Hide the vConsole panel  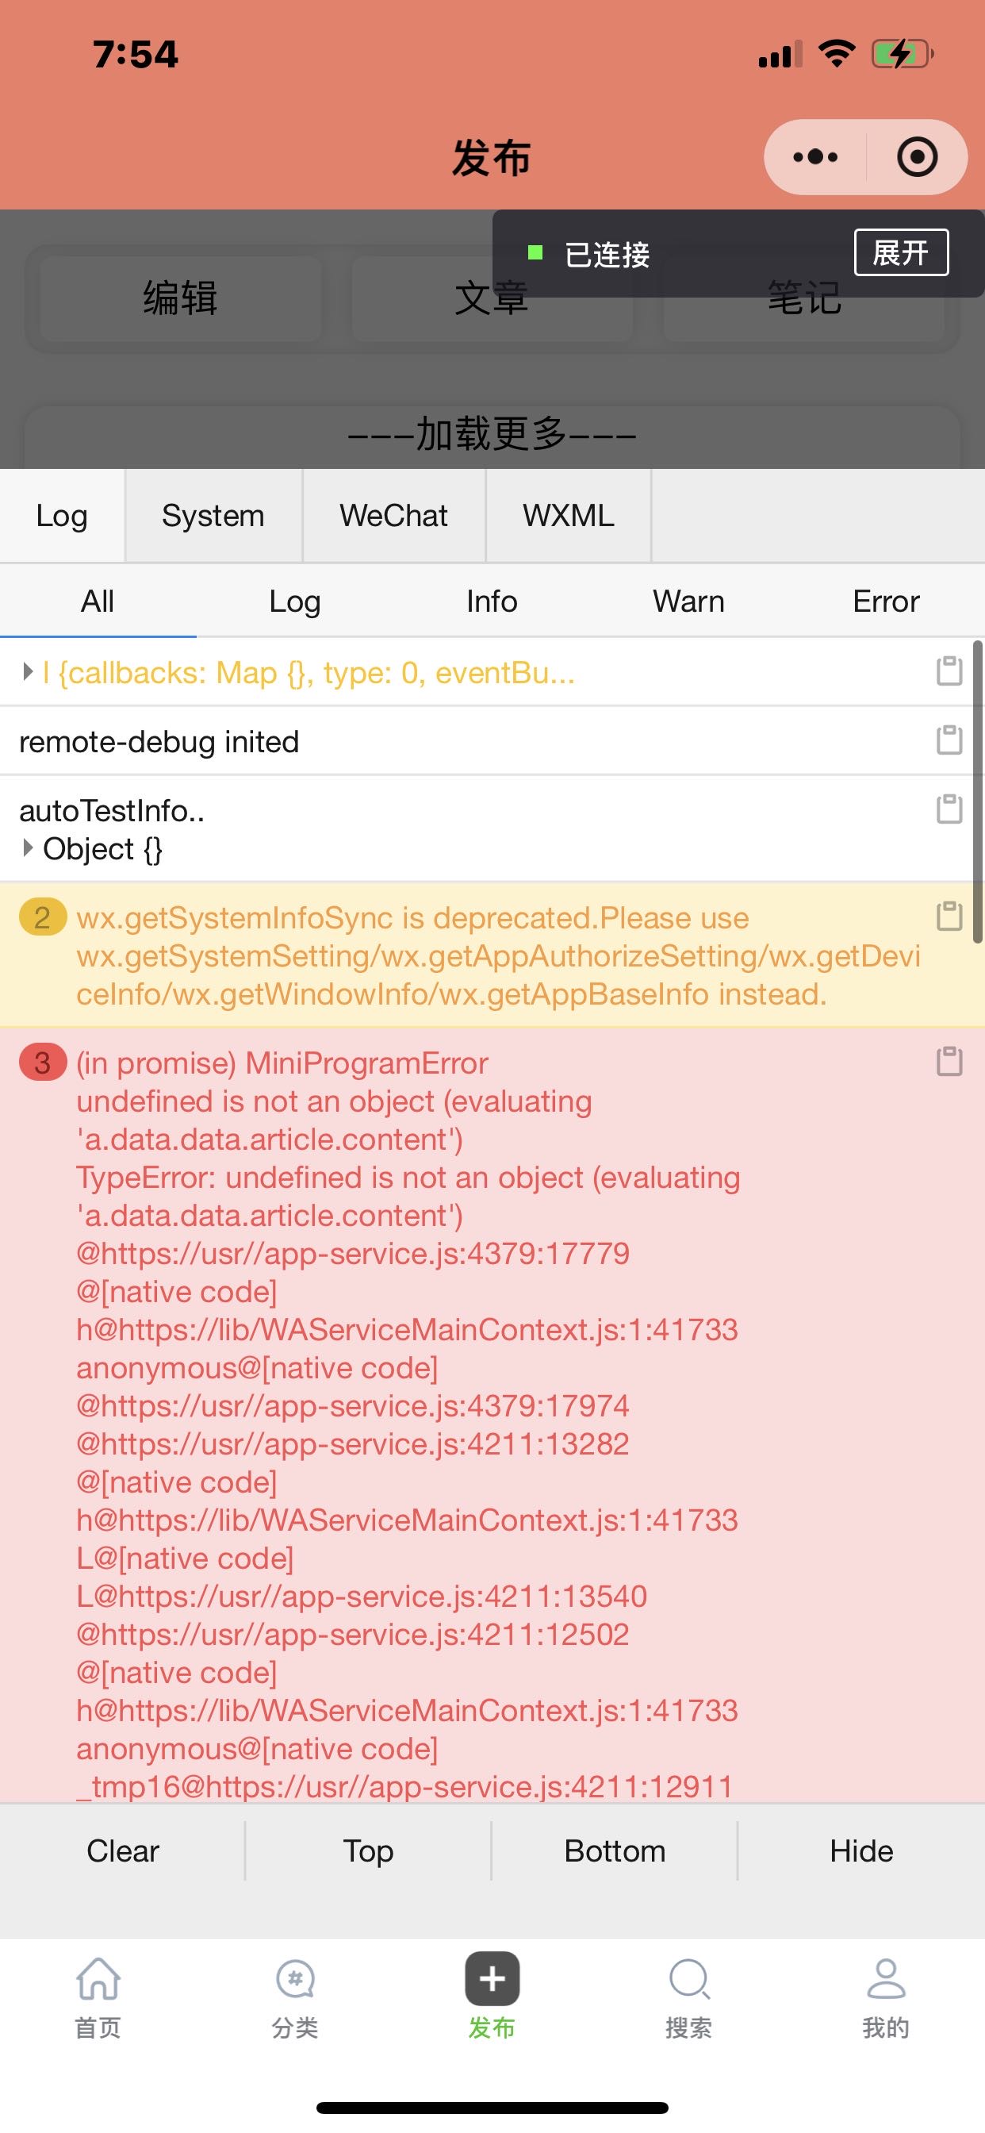pos(860,1851)
